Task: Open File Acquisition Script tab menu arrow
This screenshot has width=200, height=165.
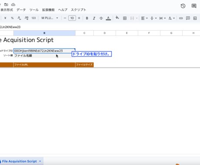Action: coord(40,161)
